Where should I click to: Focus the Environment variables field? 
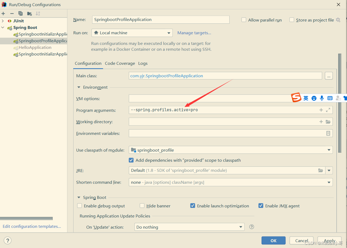[x=231, y=133]
